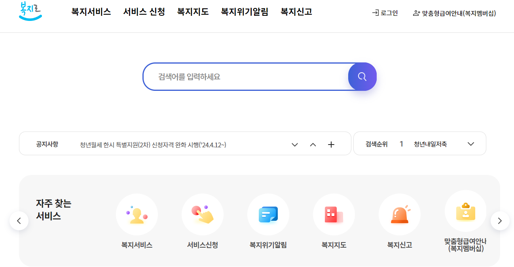The width and height of the screenshot is (514, 267).
Task: Click the magnifying glass search icon
Action: 362,76
